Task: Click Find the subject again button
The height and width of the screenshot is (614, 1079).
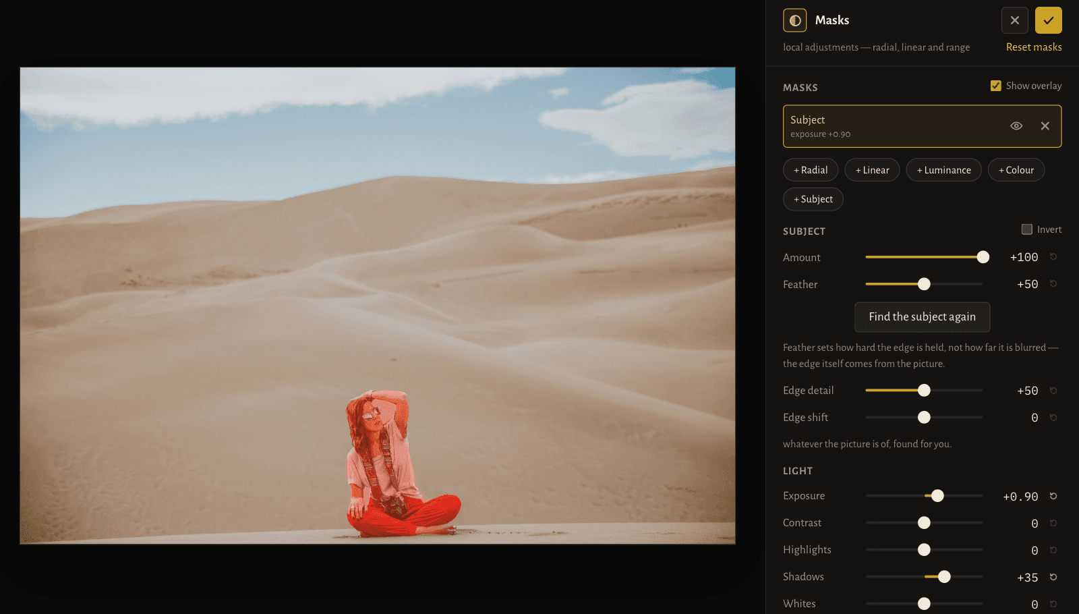Action: 922,317
